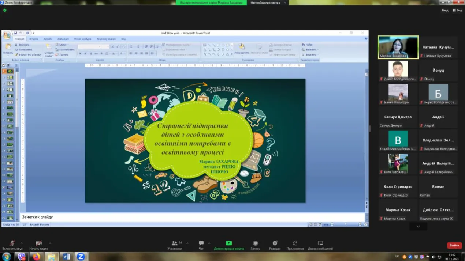Click Вставить paste button in ribbon

click(8, 49)
